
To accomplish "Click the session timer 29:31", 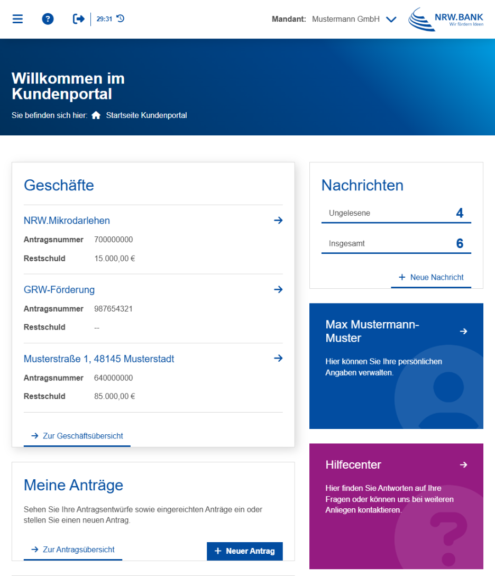I will 104,19.
